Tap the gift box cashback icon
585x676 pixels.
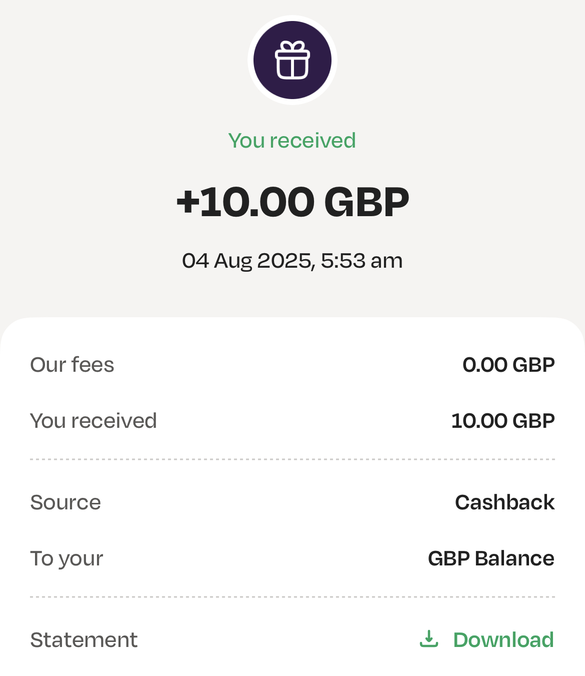click(x=292, y=60)
